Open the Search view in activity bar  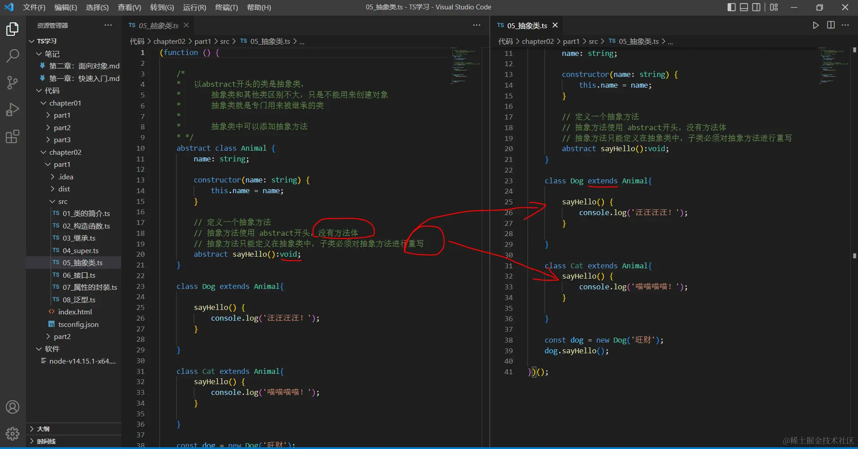(13, 56)
